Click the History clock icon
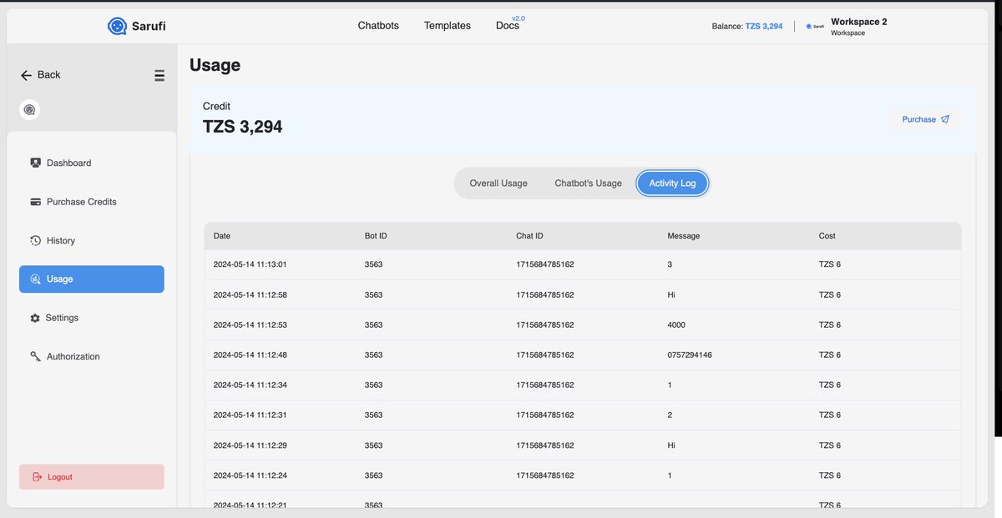This screenshot has width=1002, height=518. click(35, 240)
